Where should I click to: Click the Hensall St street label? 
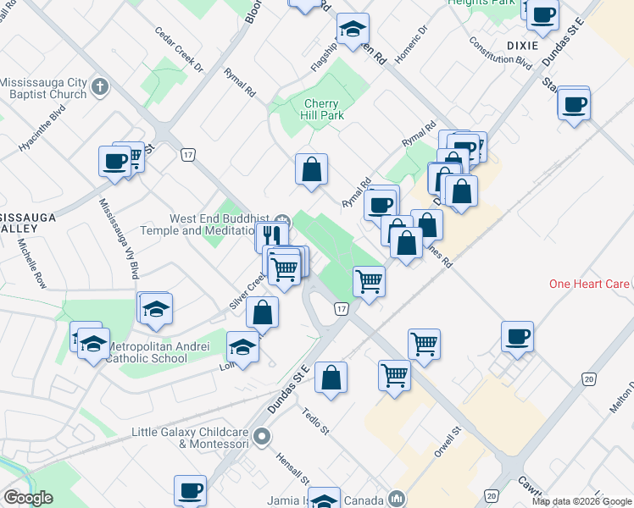293,469
